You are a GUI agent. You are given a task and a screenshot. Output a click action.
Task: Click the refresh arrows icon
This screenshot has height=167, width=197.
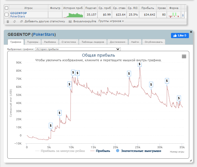click(14, 21)
